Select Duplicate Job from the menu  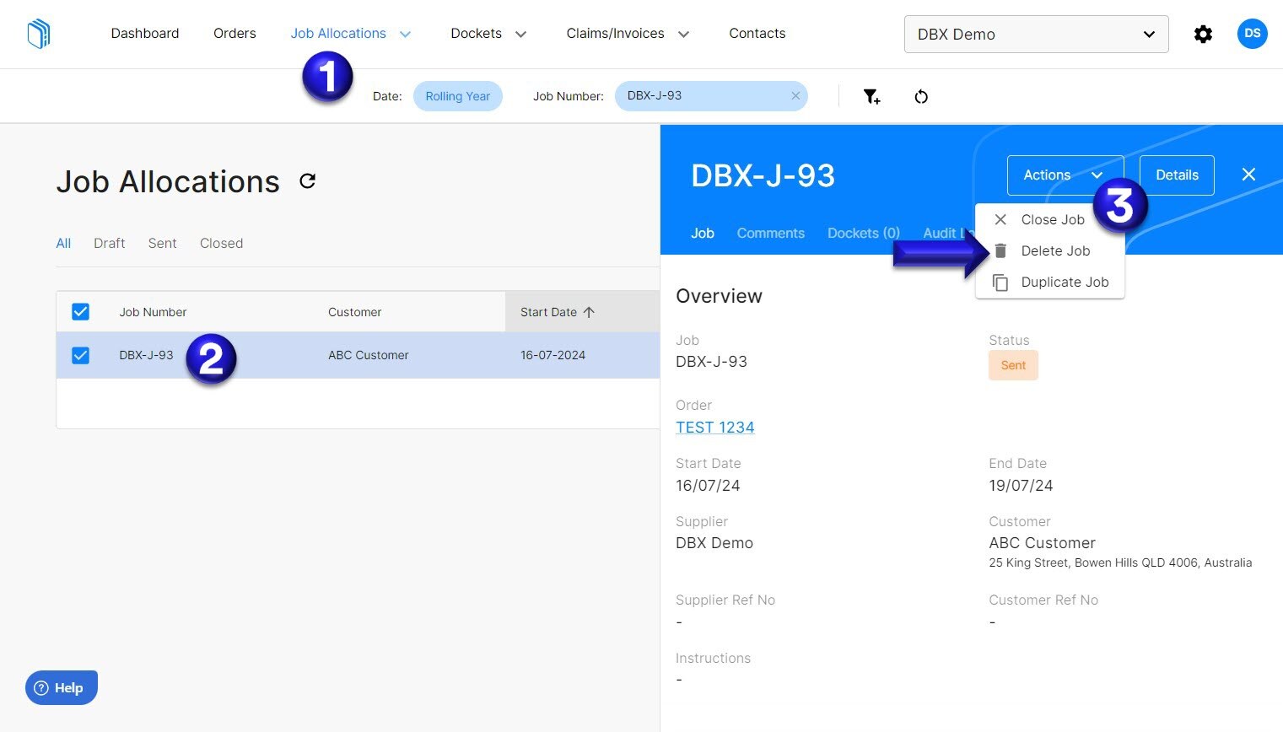pyautogui.click(x=1064, y=282)
